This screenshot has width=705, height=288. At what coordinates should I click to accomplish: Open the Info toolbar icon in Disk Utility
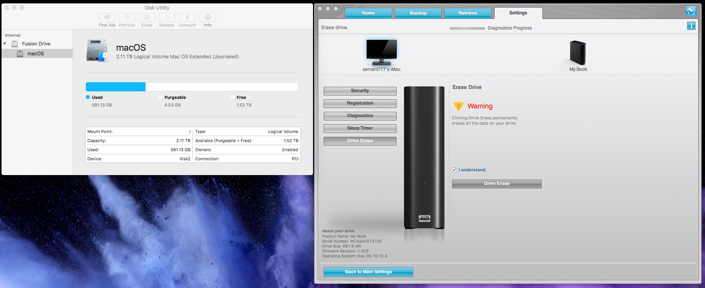point(208,17)
